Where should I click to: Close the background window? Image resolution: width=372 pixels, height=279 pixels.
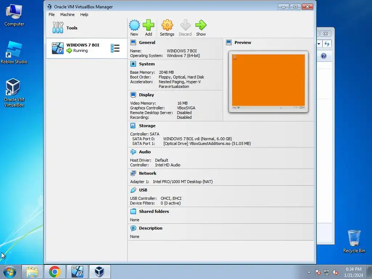pyautogui.click(x=325, y=34)
